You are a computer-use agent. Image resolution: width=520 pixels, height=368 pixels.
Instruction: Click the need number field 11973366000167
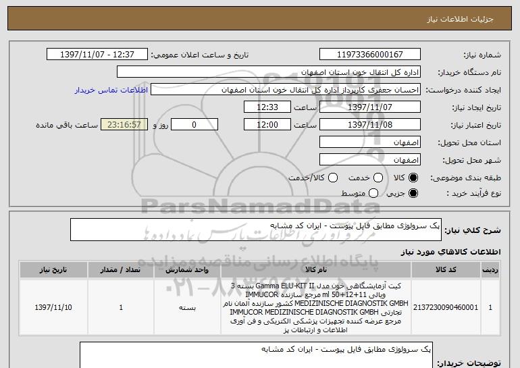(x=370, y=55)
